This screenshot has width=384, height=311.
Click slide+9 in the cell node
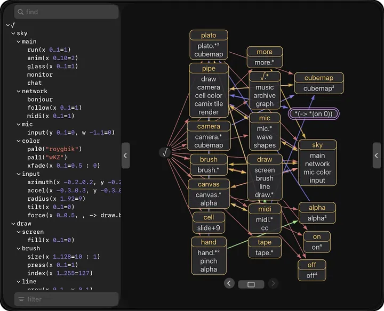(x=209, y=228)
